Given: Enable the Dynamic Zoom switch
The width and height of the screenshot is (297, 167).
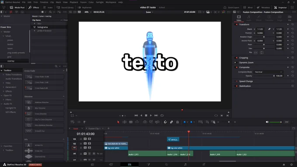Looking at the screenshot, I should pos(235,62).
